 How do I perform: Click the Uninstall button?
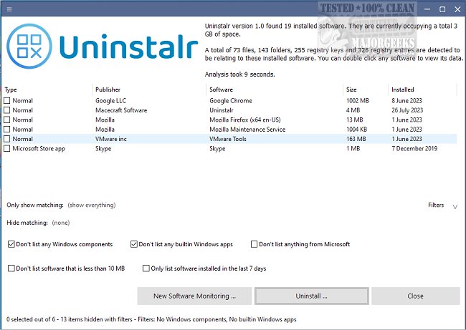coord(311,296)
